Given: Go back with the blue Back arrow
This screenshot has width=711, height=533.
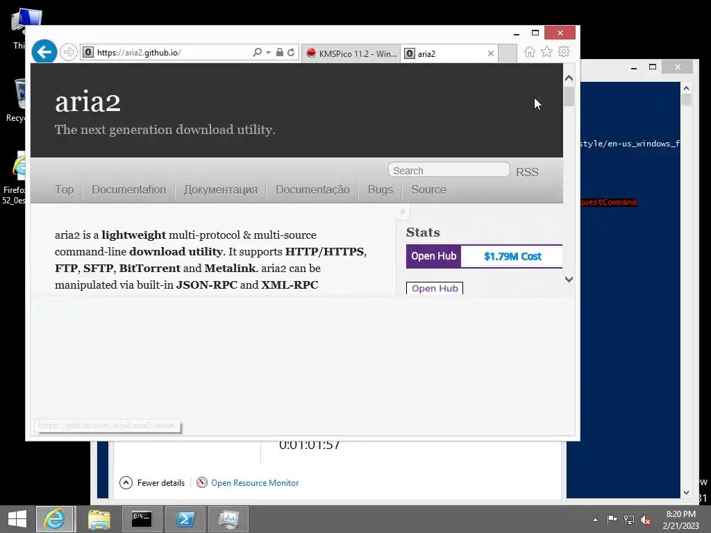Looking at the screenshot, I should point(44,52).
